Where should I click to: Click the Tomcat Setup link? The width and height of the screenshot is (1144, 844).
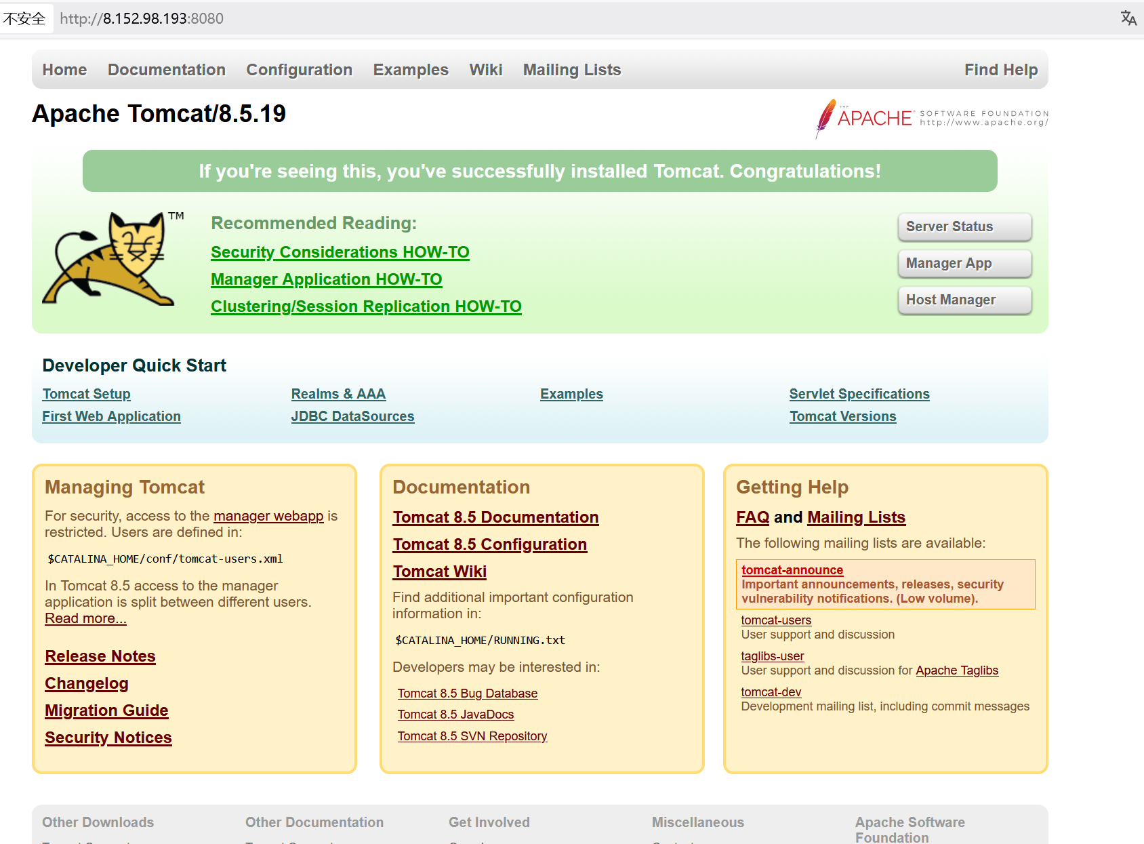[86, 394]
